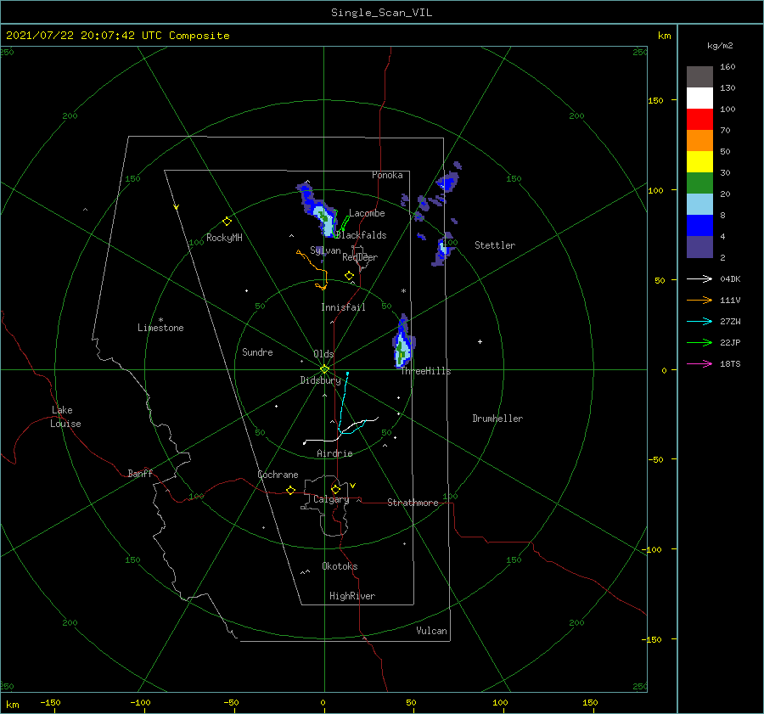Click the radar center marker at Olds
Viewport: 764px width, 714px height.
click(324, 369)
